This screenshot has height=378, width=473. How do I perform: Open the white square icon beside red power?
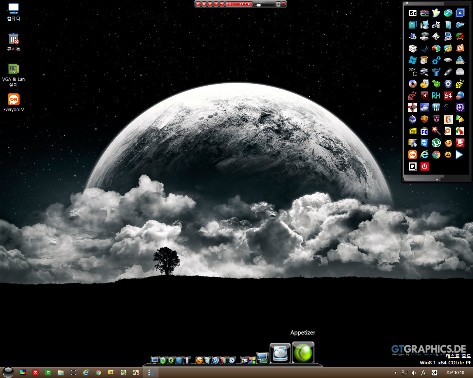click(x=413, y=166)
